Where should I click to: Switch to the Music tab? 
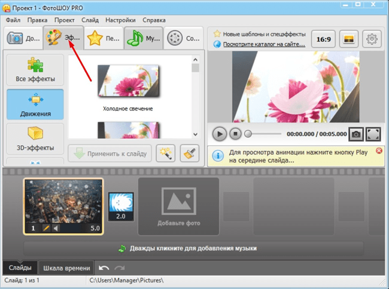point(144,39)
